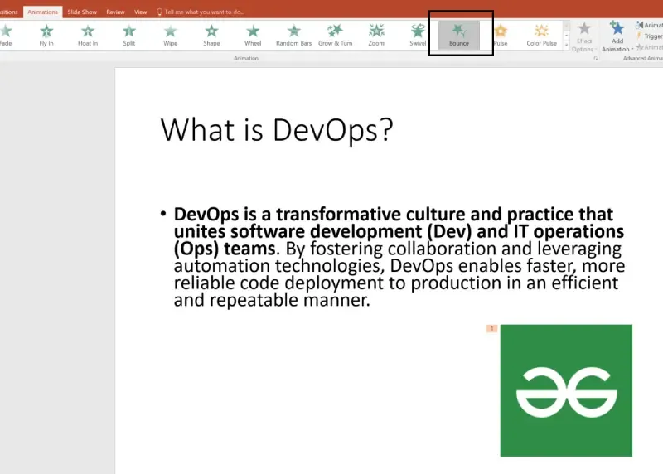The height and width of the screenshot is (474, 663).
Task: Open the Transitions tab
Action: [9, 12]
